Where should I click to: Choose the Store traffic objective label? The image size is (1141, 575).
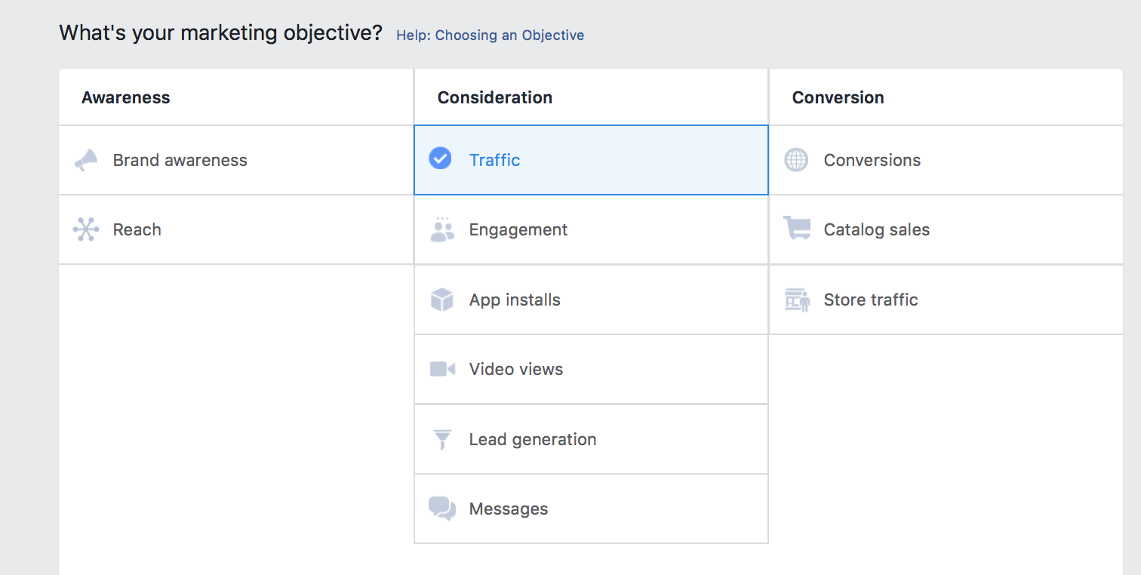(x=870, y=300)
